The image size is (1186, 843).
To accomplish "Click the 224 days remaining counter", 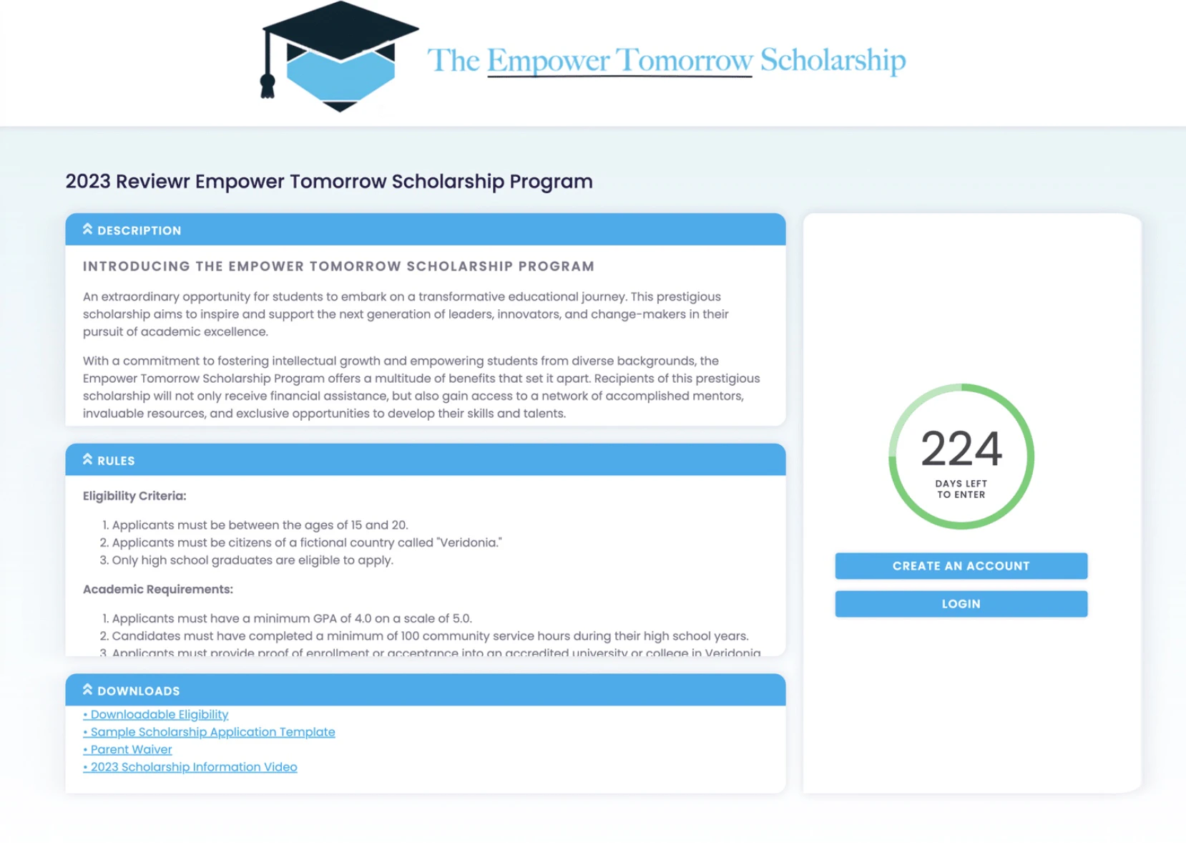I will coord(961,449).
